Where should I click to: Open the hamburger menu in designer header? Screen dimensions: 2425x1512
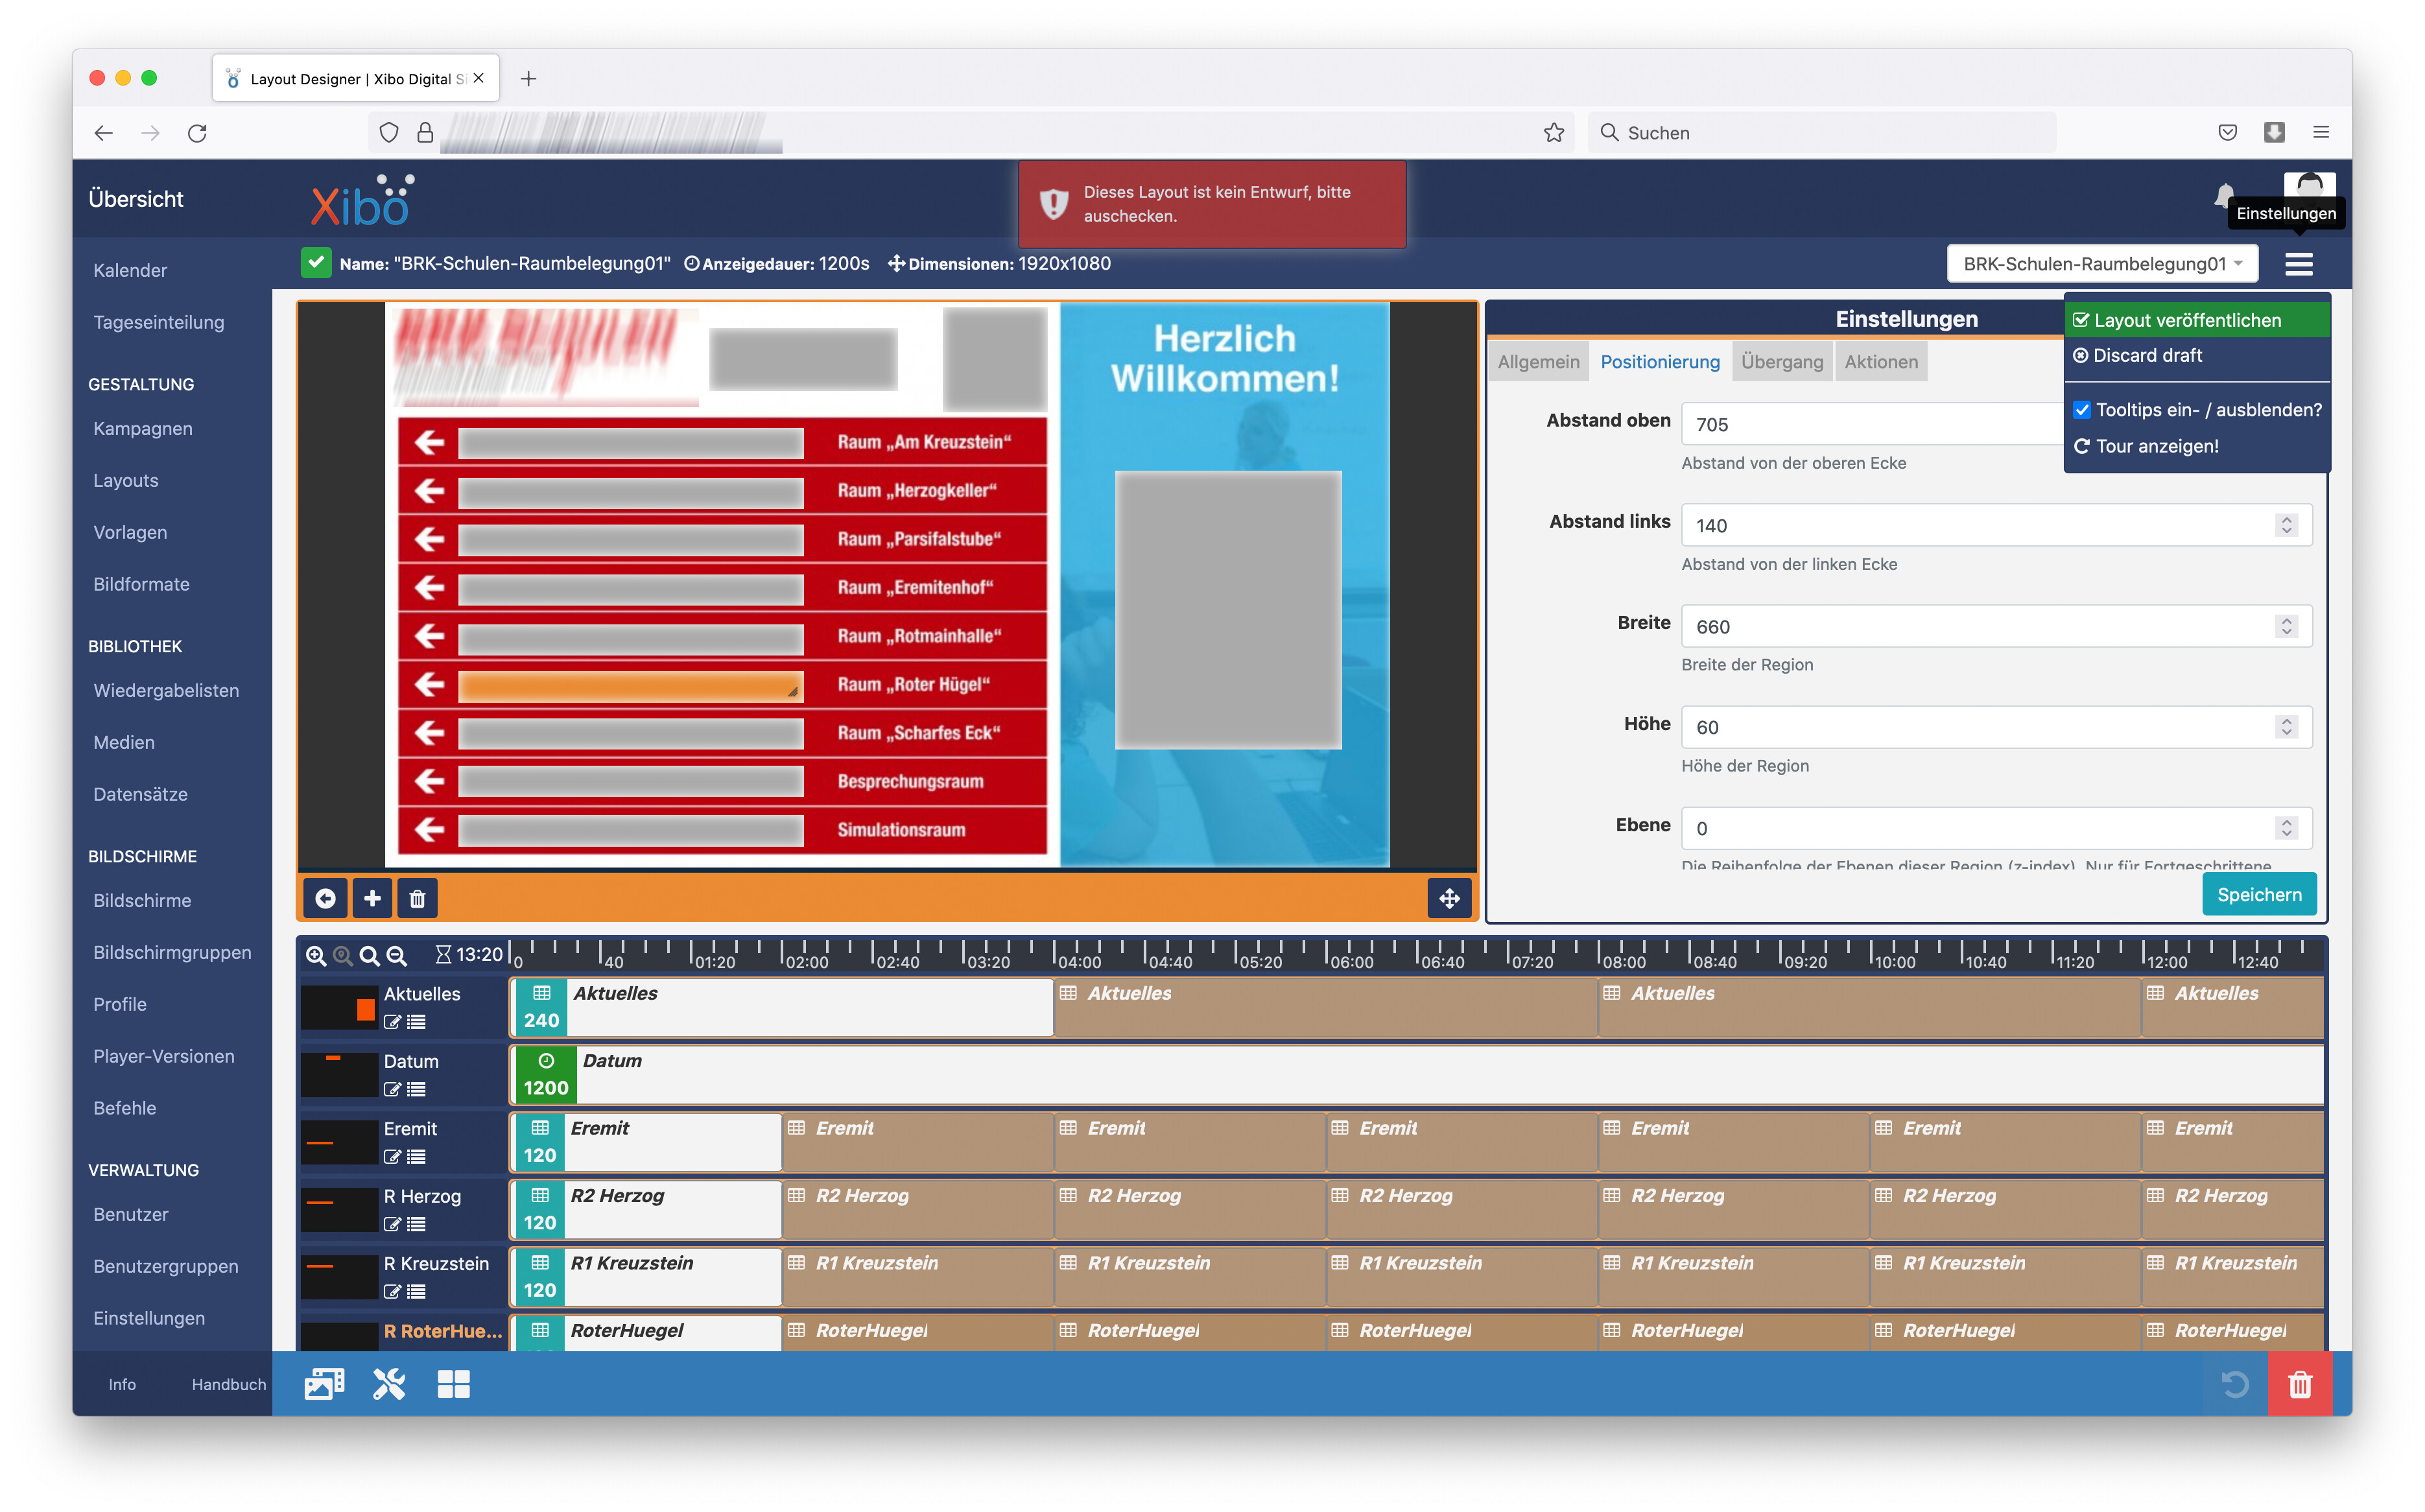2299,264
